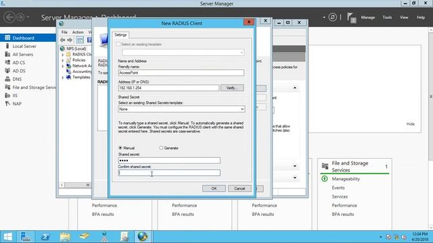
Task: Click the Server Manager vertical scrollbar
Action: tap(431, 97)
